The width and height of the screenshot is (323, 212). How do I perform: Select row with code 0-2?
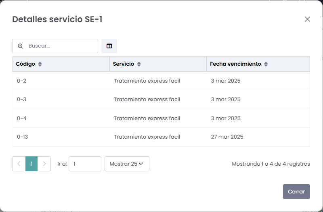coord(22,81)
